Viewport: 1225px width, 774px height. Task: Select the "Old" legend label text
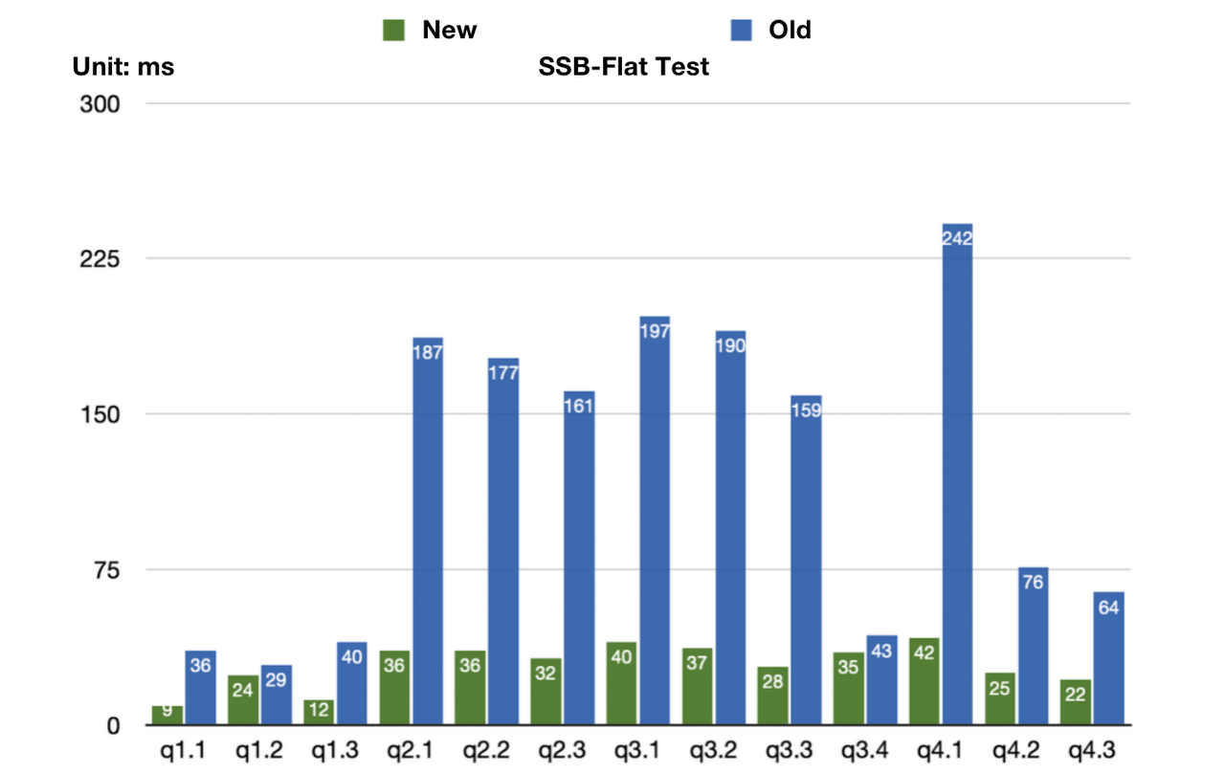(x=790, y=31)
